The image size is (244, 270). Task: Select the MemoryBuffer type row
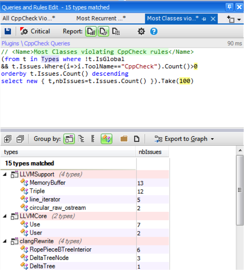(85, 183)
